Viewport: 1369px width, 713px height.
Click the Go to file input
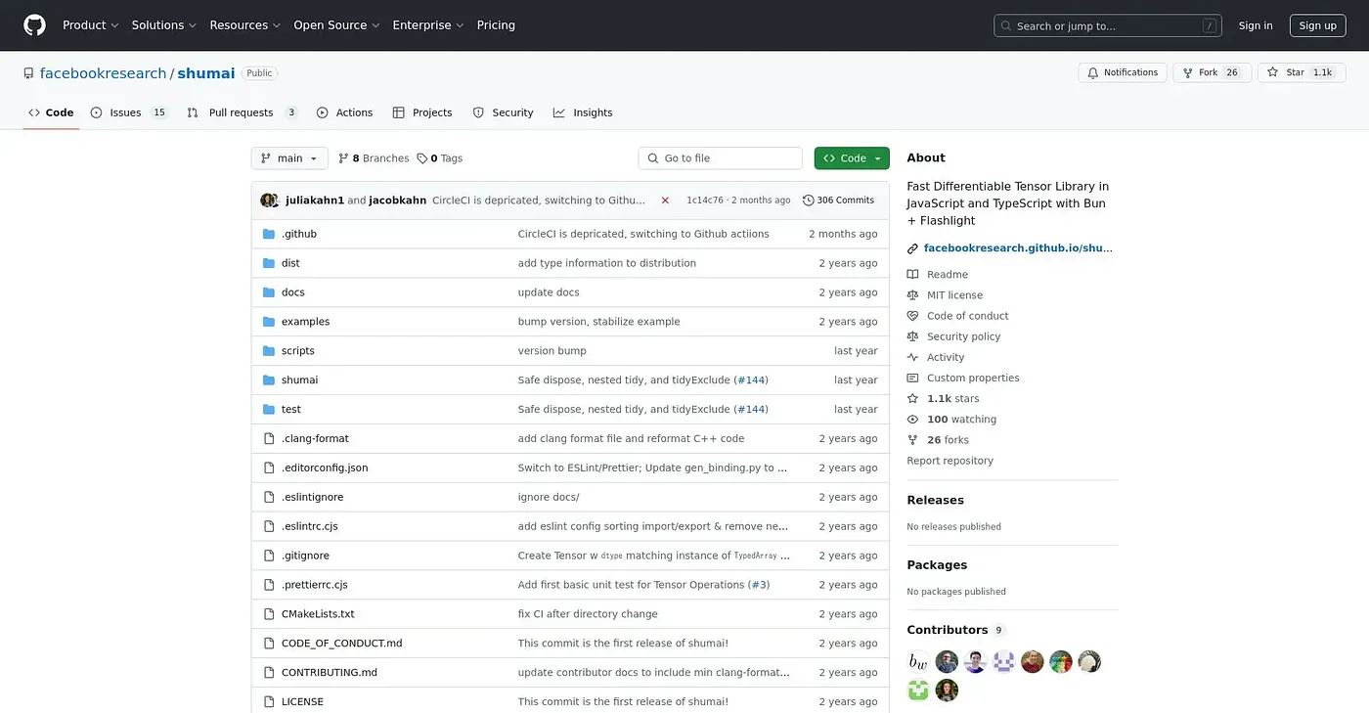(x=721, y=158)
